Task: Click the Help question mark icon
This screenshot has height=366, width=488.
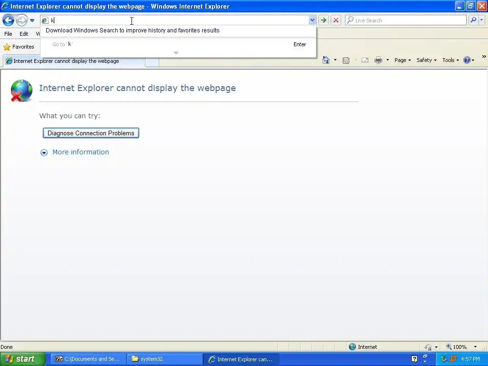Action: [x=467, y=60]
